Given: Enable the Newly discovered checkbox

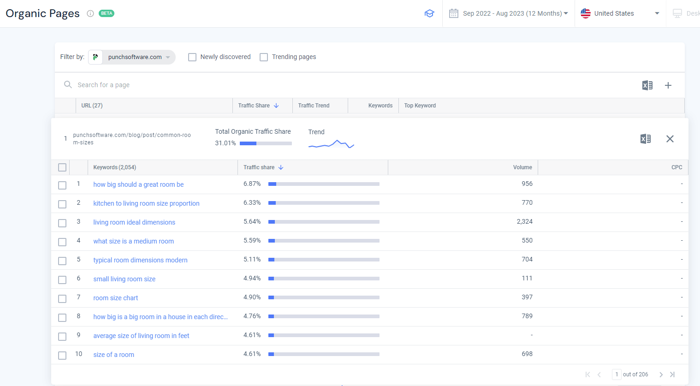Looking at the screenshot, I should [192, 57].
